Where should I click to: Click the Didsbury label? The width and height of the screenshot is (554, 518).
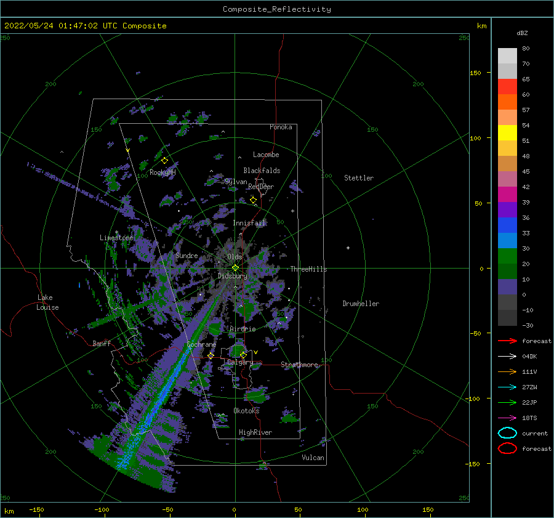coord(233,276)
